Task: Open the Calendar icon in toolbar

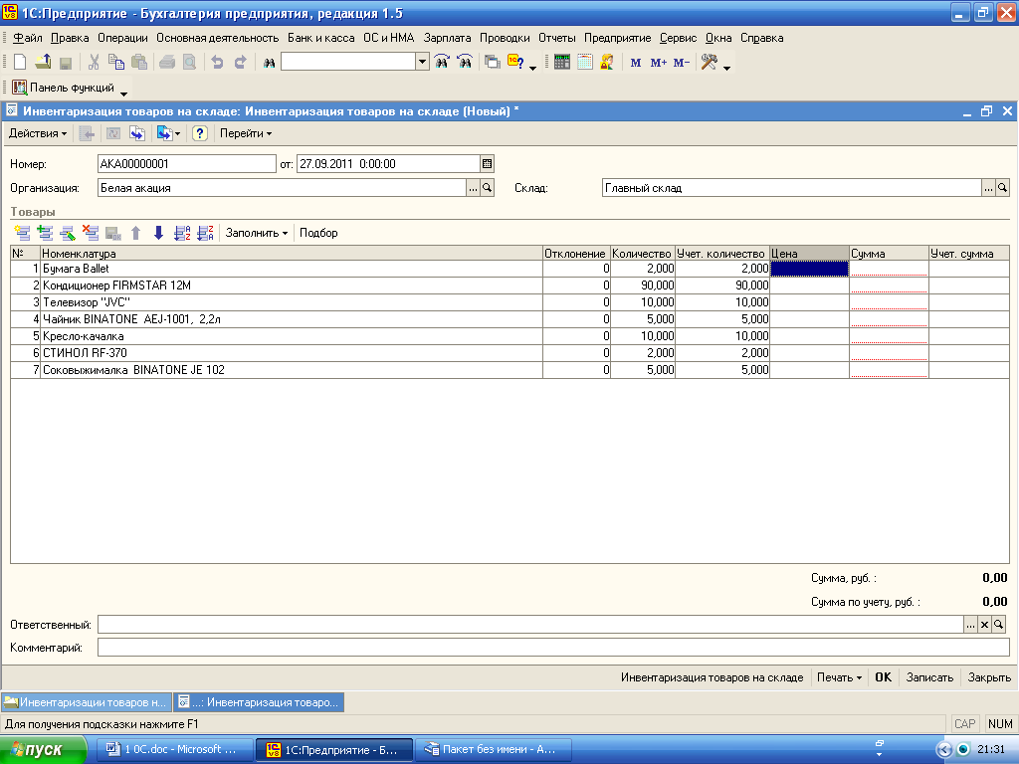Action: point(585,63)
